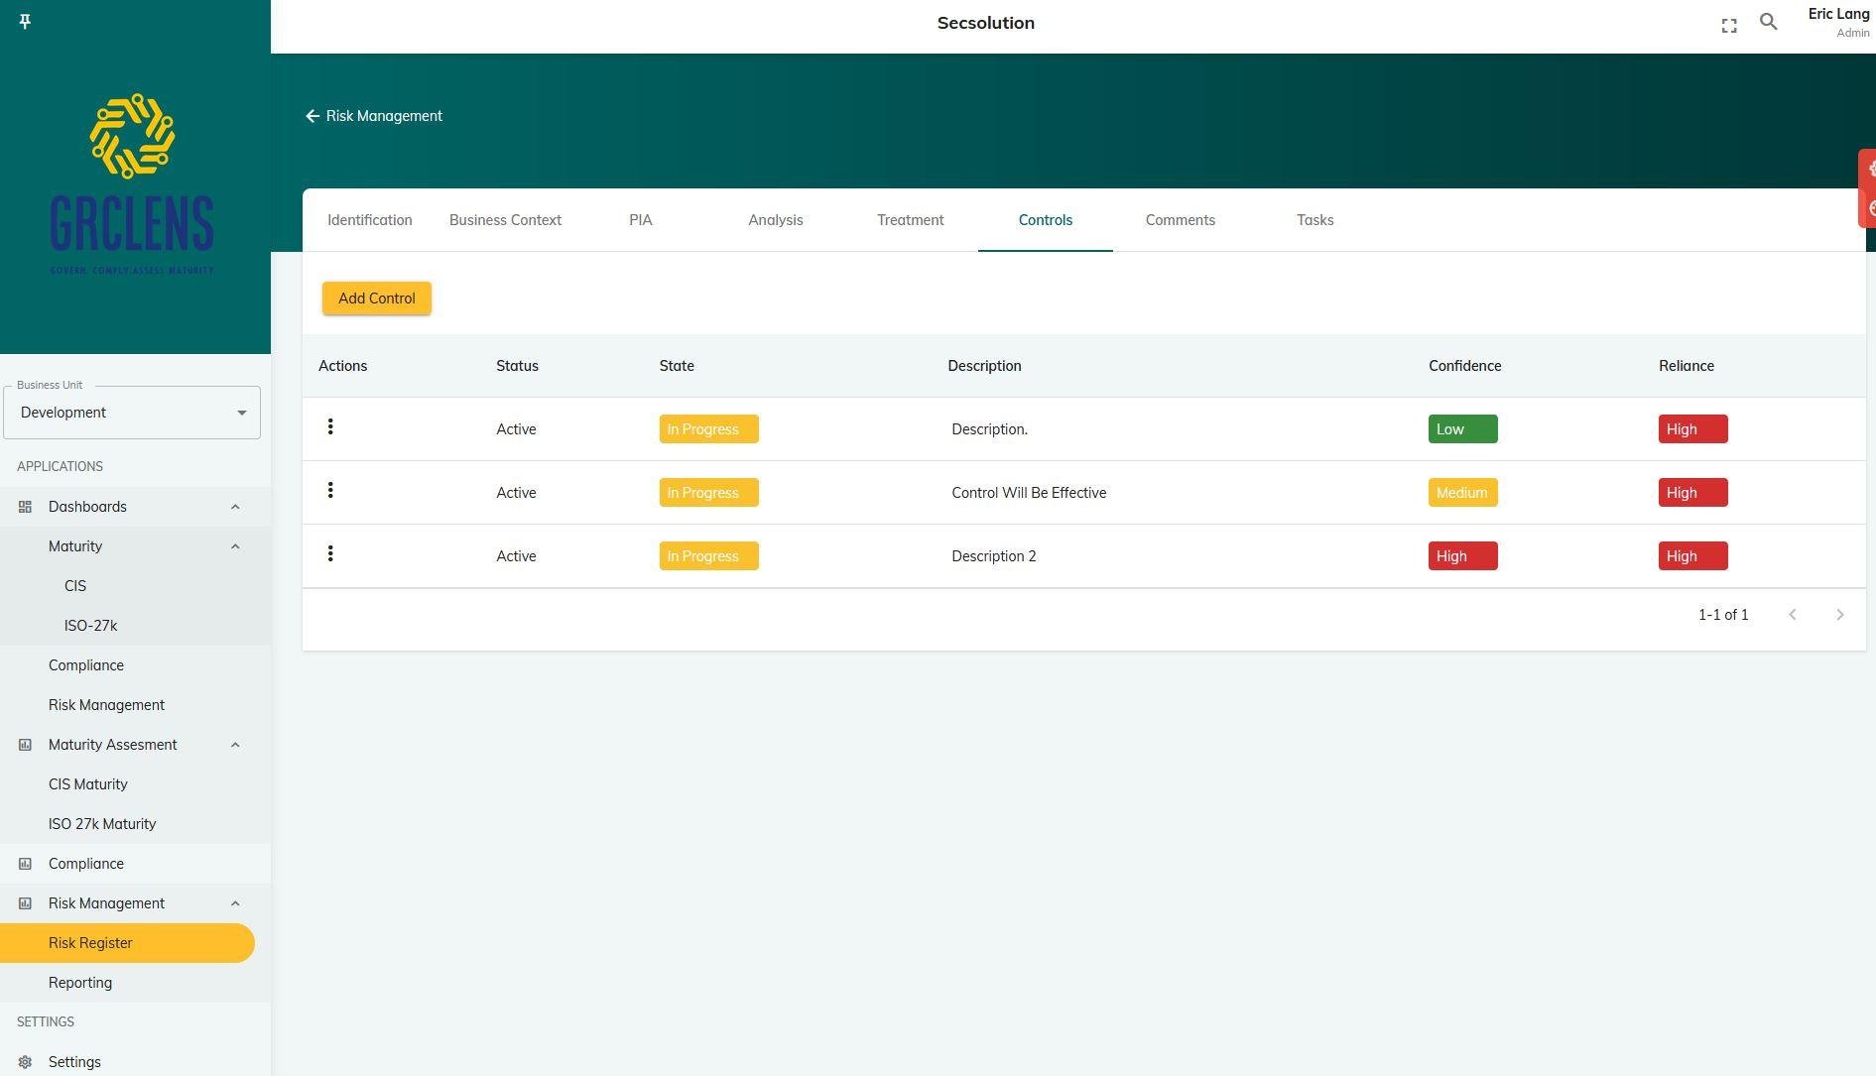Click the yellow Medium confidence badge
1876x1076 pixels.
click(x=1463, y=493)
